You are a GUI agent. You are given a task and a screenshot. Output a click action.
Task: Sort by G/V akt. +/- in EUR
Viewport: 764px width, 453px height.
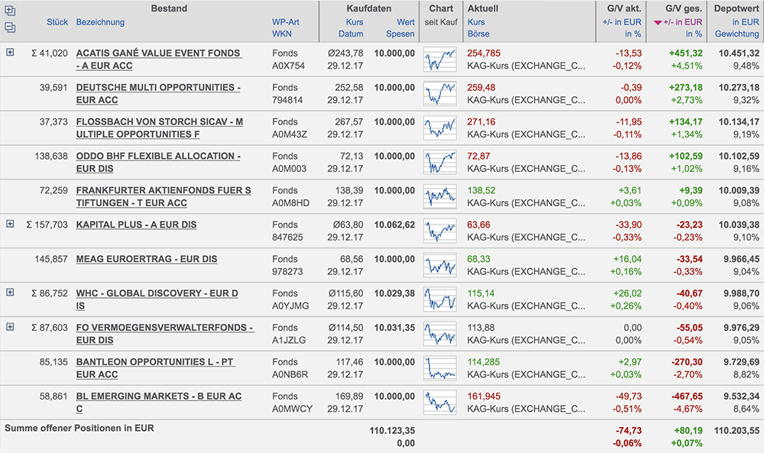pyautogui.click(x=622, y=22)
